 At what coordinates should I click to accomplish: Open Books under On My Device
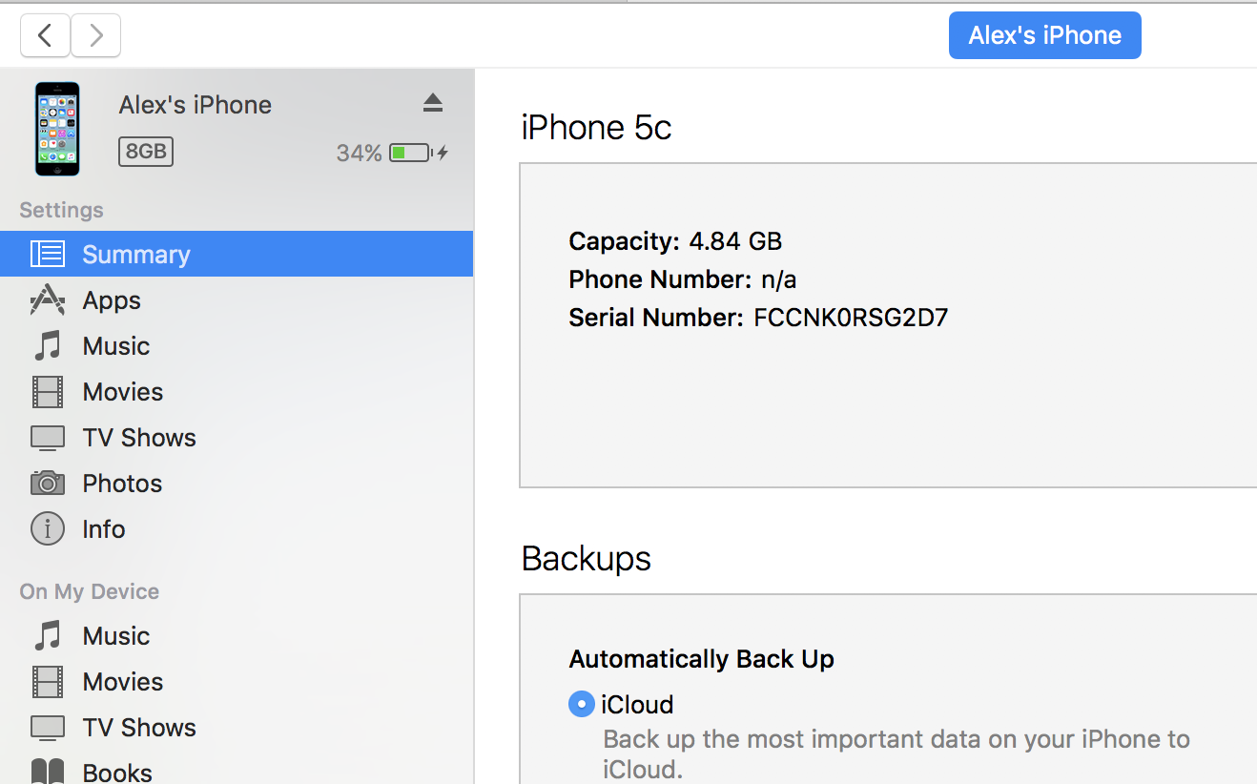116,772
